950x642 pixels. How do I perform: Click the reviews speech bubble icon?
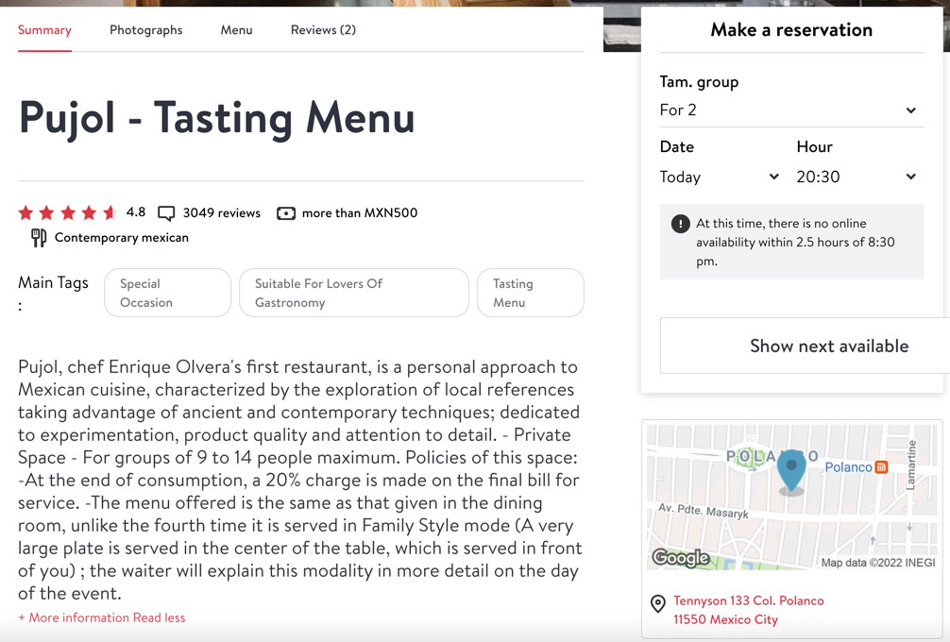pos(166,213)
